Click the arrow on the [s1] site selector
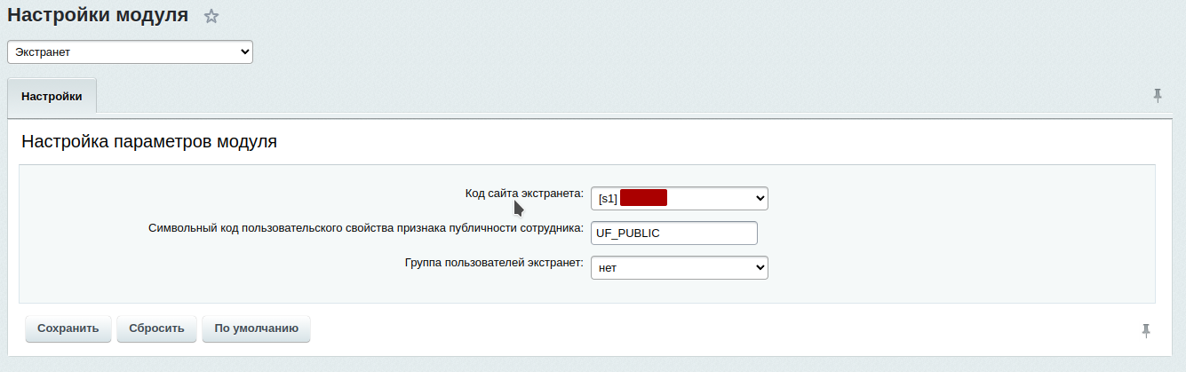1186x372 pixels. click(x=759, y=198)
